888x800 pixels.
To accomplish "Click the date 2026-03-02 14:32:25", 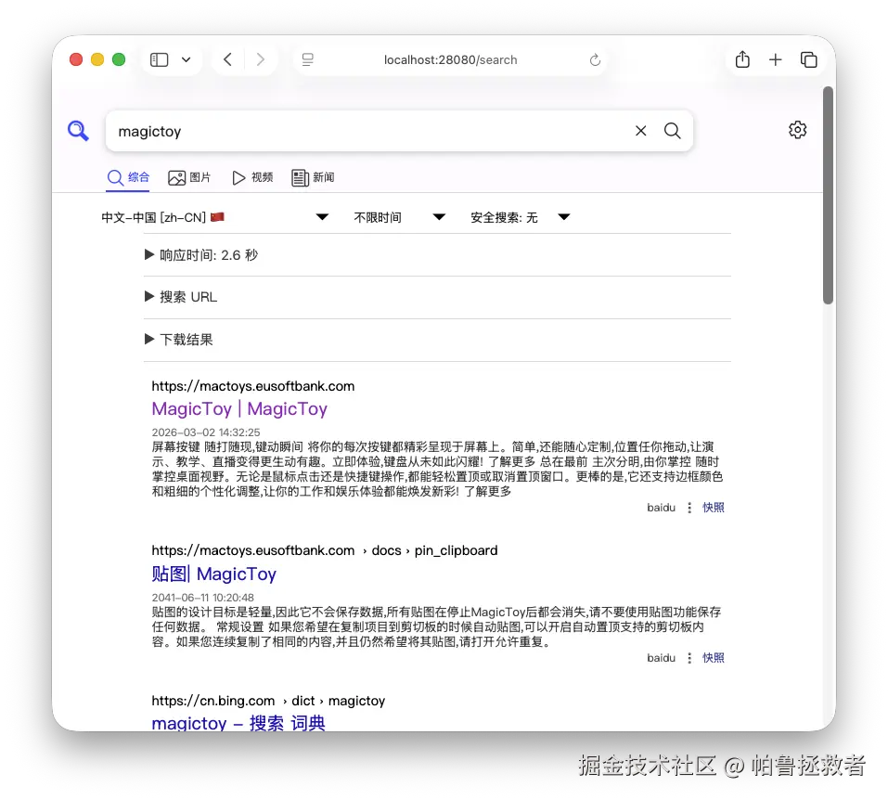I will (206, 432).
